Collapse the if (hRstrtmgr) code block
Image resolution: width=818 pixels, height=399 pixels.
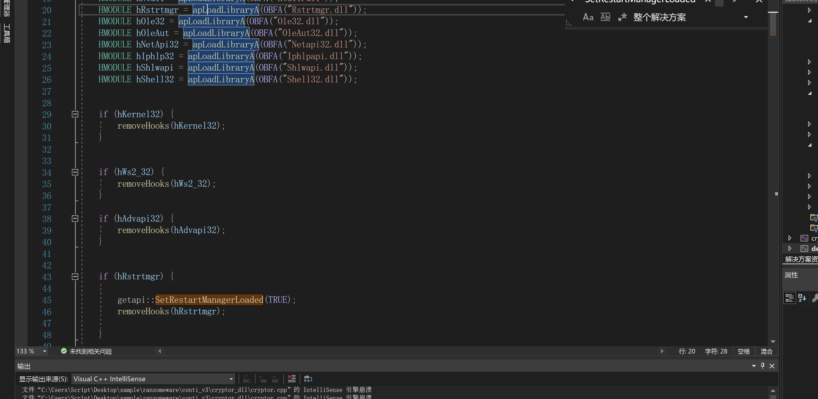coord(75,277)
